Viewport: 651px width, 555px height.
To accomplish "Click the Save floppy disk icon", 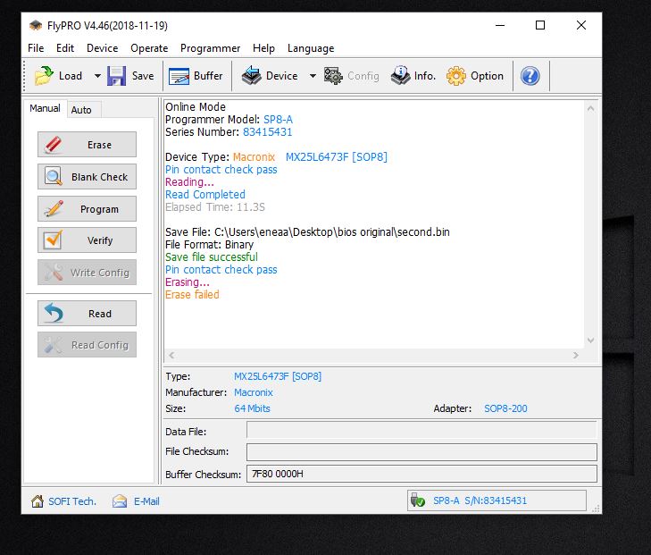I will pyautogui.click(x=116, y=76).
